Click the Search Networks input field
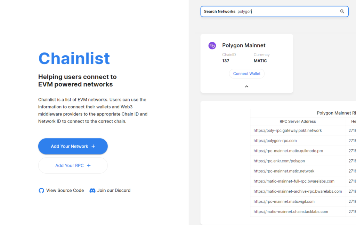This screenshot has width=356, height=225. [x=285, y=11]
